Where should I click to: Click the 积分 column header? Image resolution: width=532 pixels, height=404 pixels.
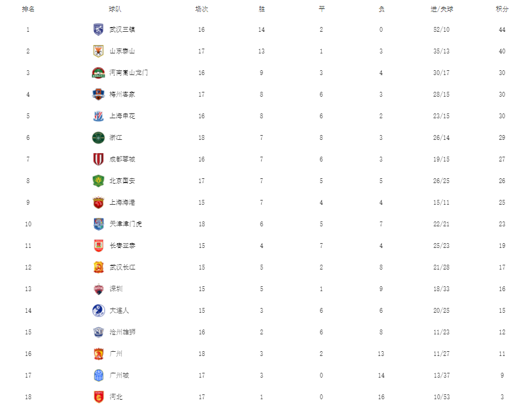click(x=502, y=9)
